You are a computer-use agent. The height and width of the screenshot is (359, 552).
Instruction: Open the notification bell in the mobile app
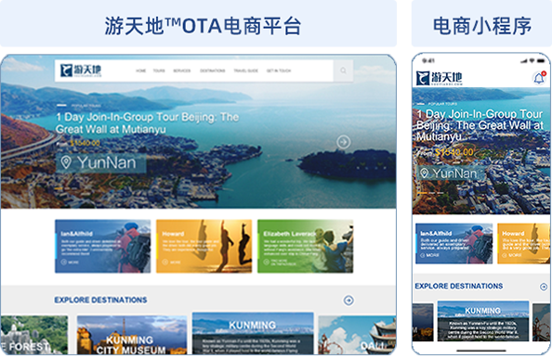point(539,78)
